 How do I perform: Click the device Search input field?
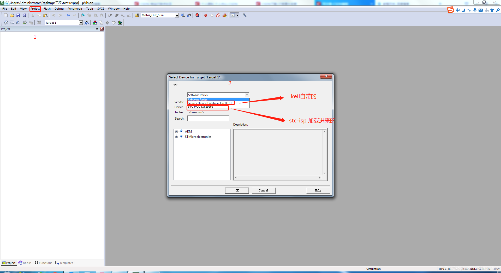208,119
